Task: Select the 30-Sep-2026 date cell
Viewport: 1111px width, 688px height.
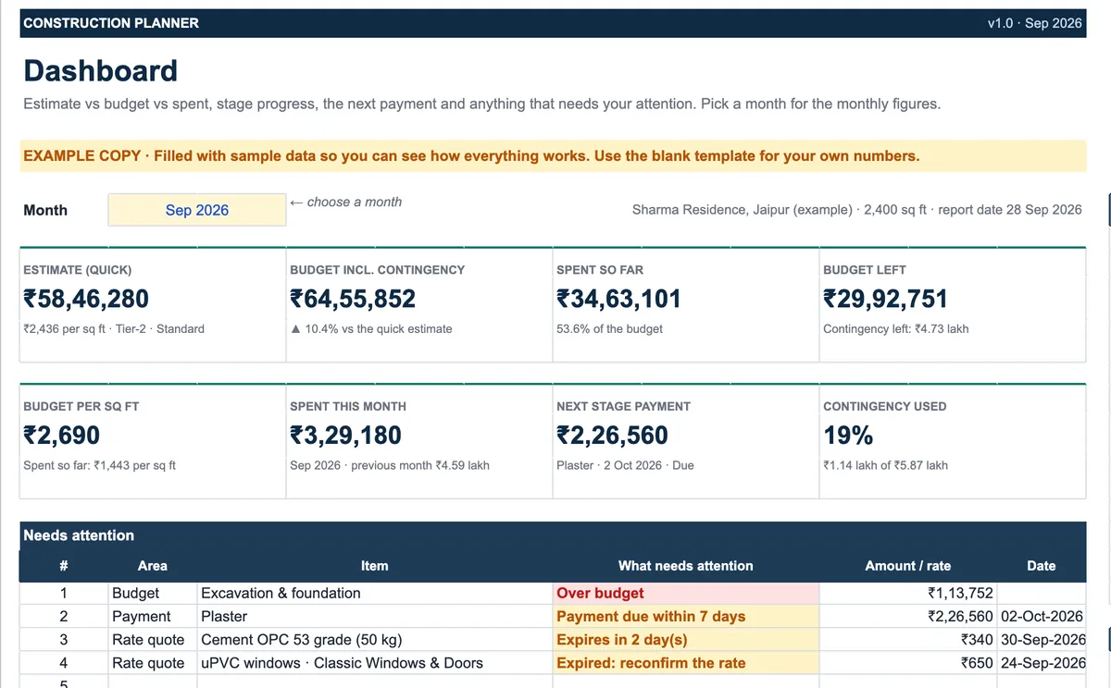Action: (1042, 640)
